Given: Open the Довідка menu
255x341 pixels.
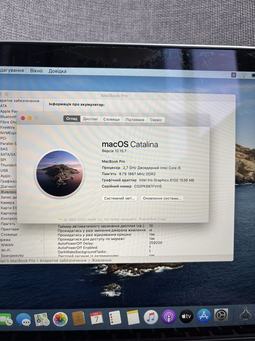Looking at the screenshot, I should pyautogui.click(x=57, y=71).
